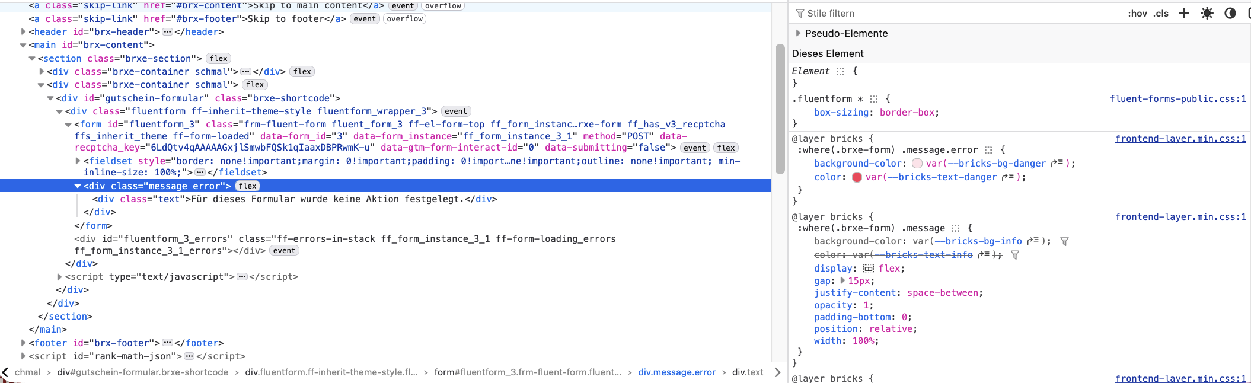Click the event badge on fluentform_wrapper_3 div
Viewport: 1251px width, 383px height.
click(x=455, y=111)
